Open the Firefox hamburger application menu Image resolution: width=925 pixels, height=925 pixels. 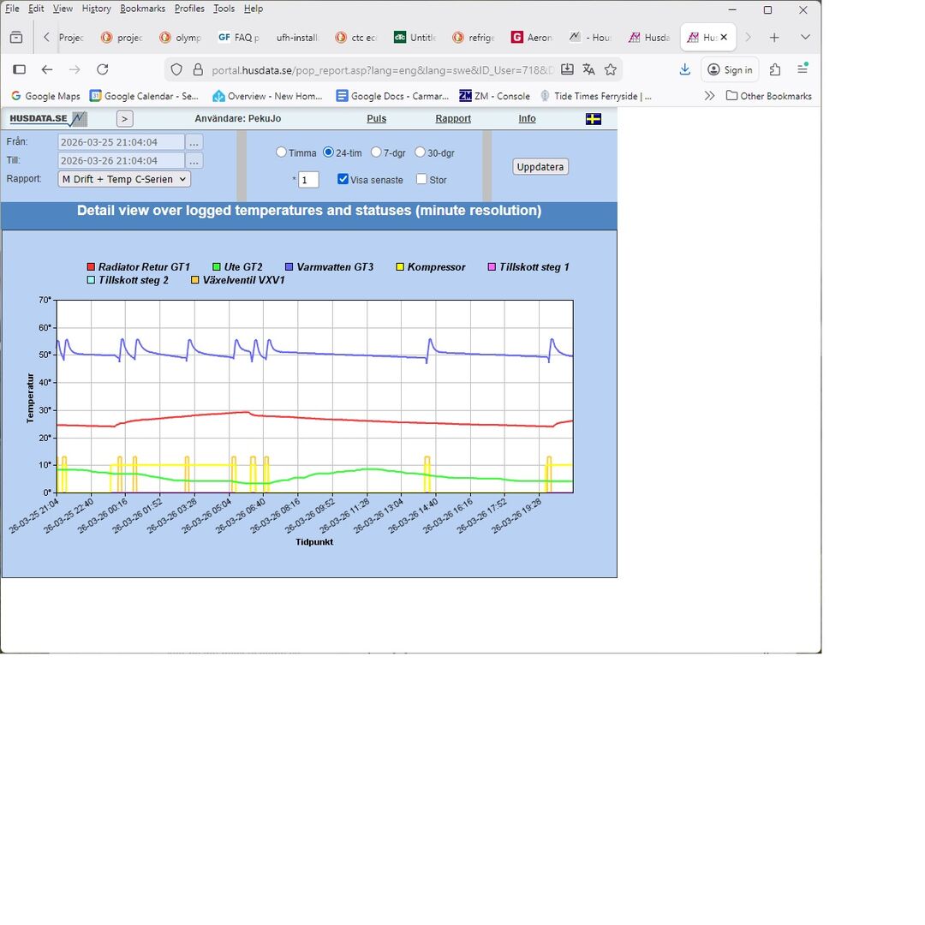pos(803,69)
